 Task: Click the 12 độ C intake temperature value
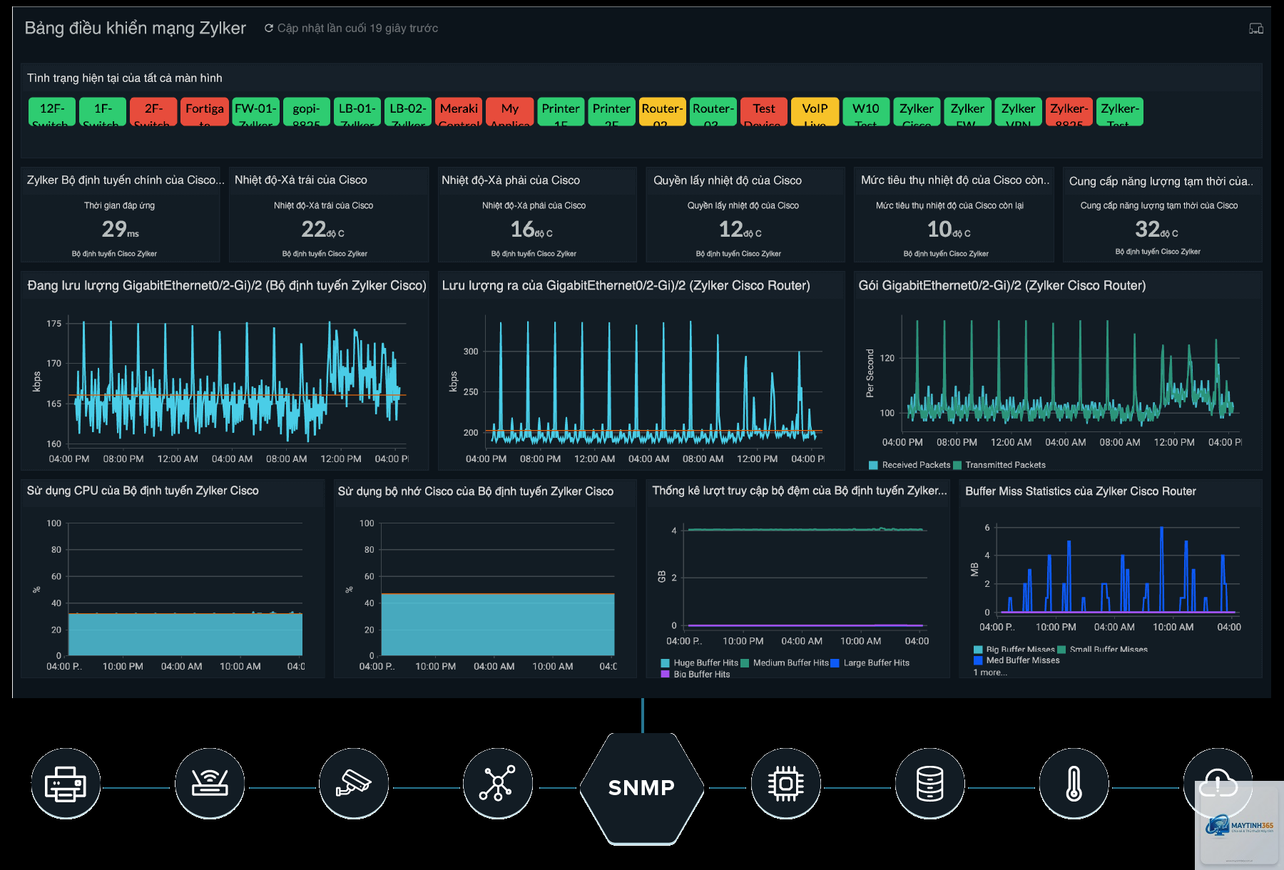(740, 229)
